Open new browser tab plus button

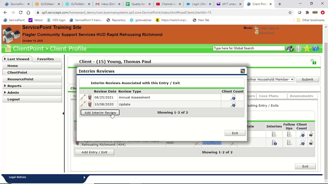click(x=280, y=4)
